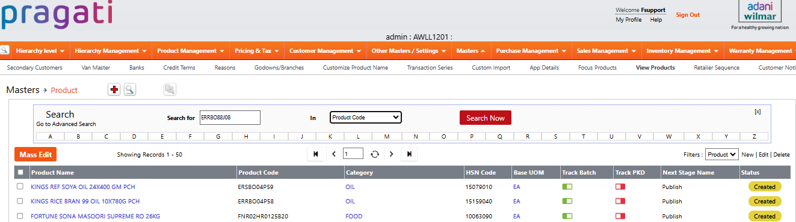The image size is (796, 222).
Task: Click Go to Advanced Search link
Action: pyautogui.click(x=66, y=124)
